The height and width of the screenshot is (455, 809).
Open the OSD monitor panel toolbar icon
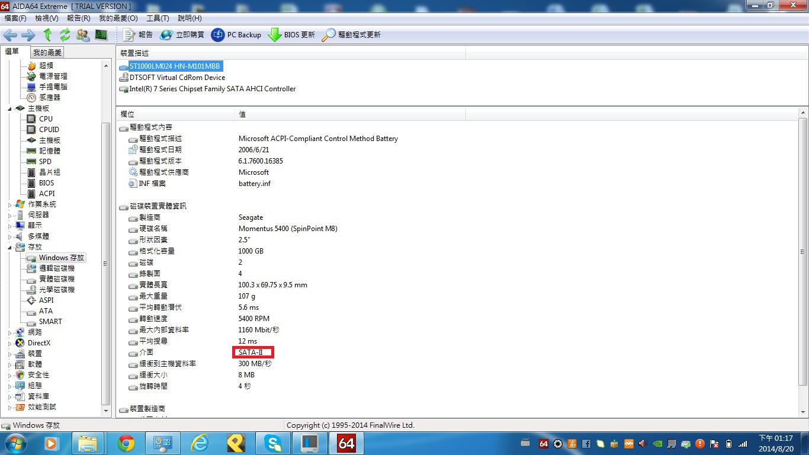[101, 35]
